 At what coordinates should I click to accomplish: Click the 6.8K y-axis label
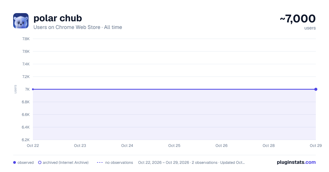[x=26, y=102]
